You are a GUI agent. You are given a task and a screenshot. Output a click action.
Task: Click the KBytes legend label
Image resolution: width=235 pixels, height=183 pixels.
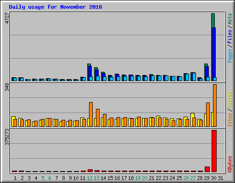(229, 164)
